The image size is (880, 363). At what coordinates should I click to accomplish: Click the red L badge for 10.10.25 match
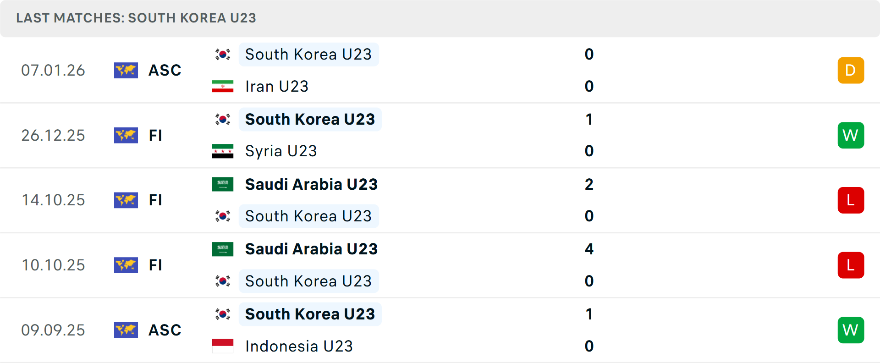(x=851, y=265)
